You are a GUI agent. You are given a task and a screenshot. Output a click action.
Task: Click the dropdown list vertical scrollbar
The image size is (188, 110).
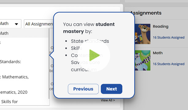tap(49, 64)
